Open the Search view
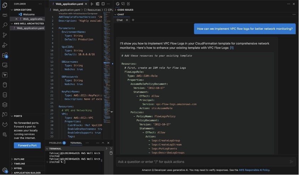Screen dimensions: 299x175 (x=5, y=25)
